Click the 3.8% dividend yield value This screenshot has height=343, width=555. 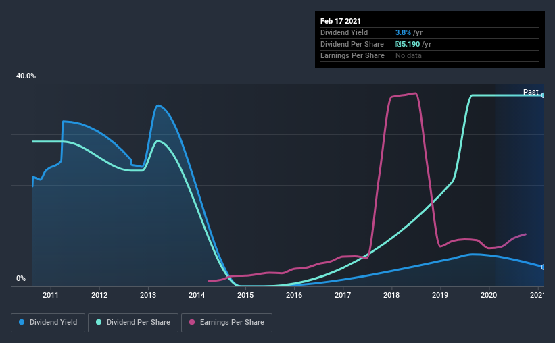(403, 32)
